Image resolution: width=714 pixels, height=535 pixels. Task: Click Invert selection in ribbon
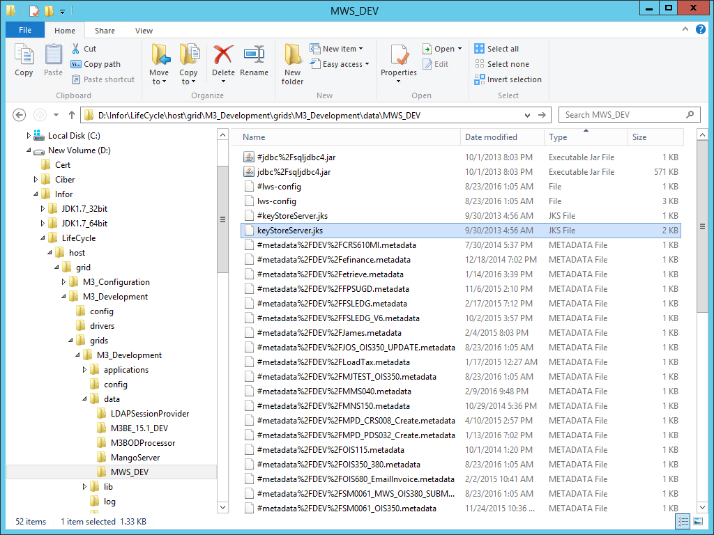508,79
